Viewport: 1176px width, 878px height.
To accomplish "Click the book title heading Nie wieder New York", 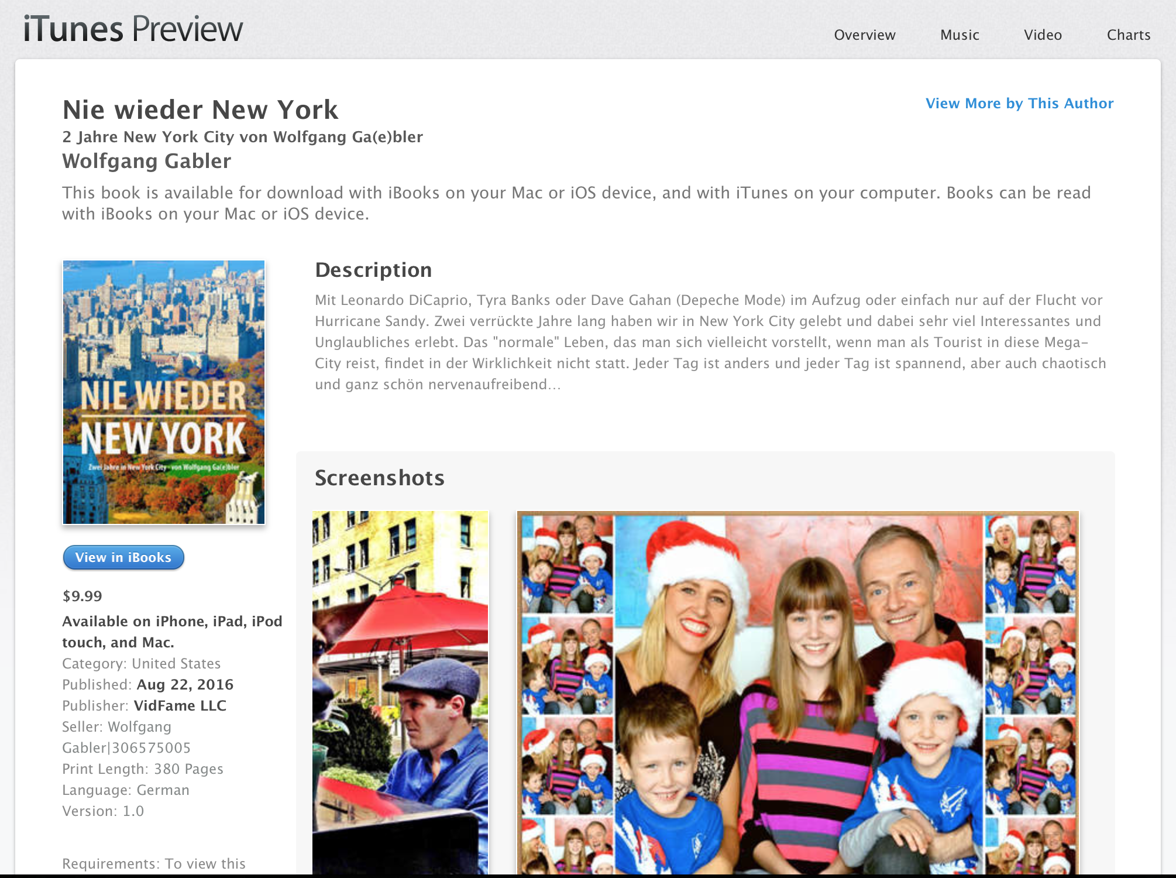I will pyautogui.click(x=200, y=110).
